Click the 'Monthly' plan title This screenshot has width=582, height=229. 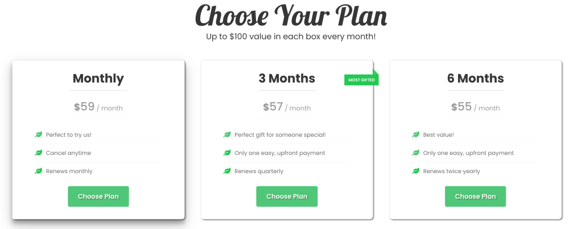[98, 79]
